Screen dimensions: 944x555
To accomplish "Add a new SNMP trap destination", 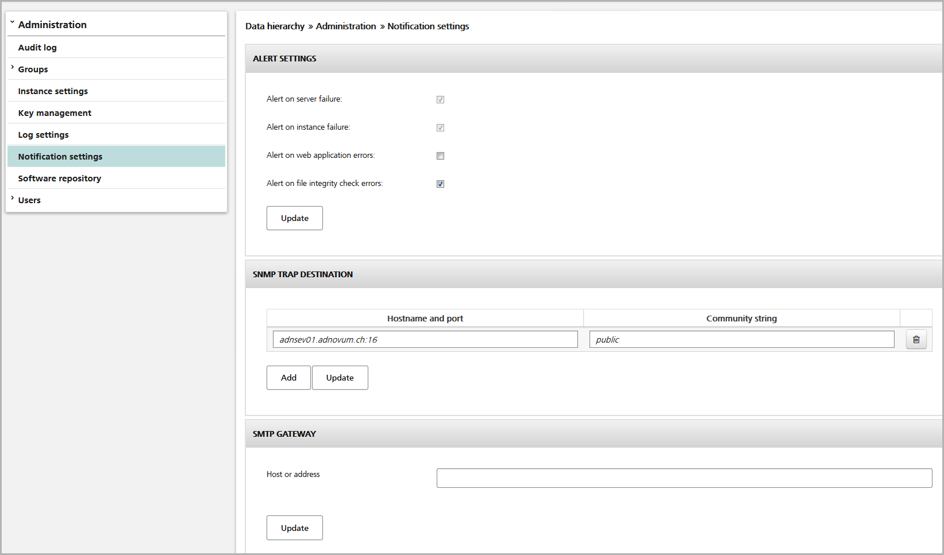I will click(x=288, y=378).
